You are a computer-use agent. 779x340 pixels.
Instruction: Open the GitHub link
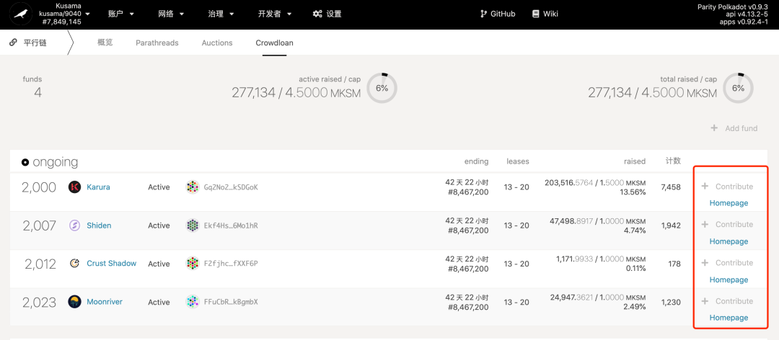[x=498, y=14]
